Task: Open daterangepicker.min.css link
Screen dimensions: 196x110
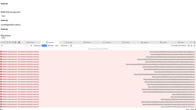Action: (169, 79)
